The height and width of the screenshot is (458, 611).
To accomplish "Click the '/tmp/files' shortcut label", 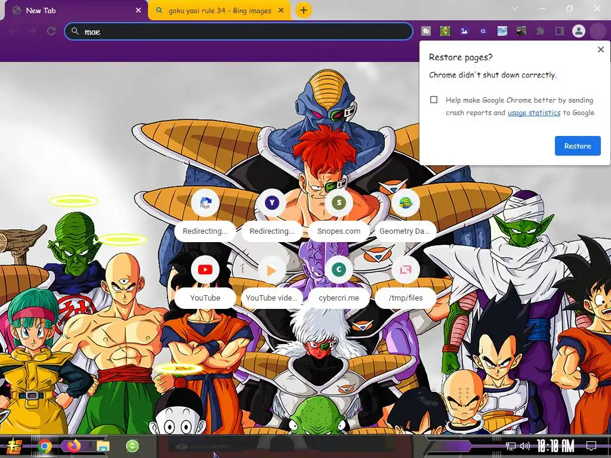I will (405, 298).
